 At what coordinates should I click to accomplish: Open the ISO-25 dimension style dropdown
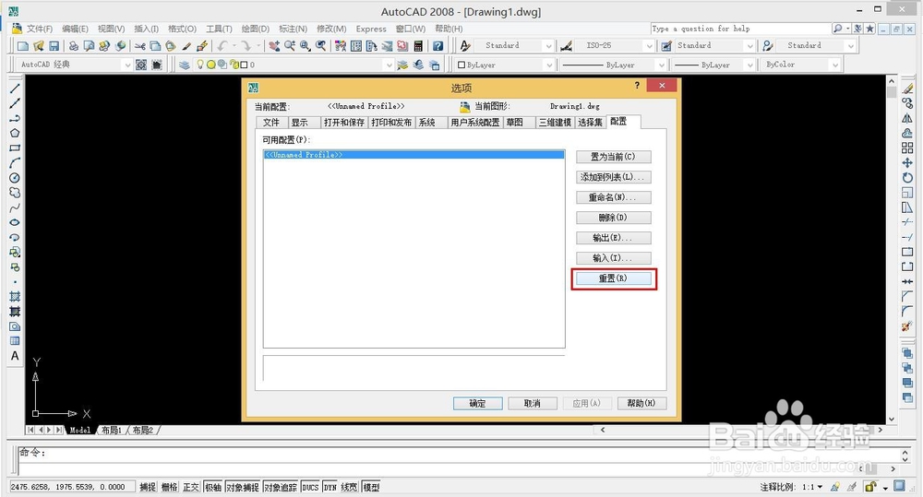coord(649,46)
